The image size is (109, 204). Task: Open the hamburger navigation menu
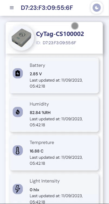[x=12, y=8]
